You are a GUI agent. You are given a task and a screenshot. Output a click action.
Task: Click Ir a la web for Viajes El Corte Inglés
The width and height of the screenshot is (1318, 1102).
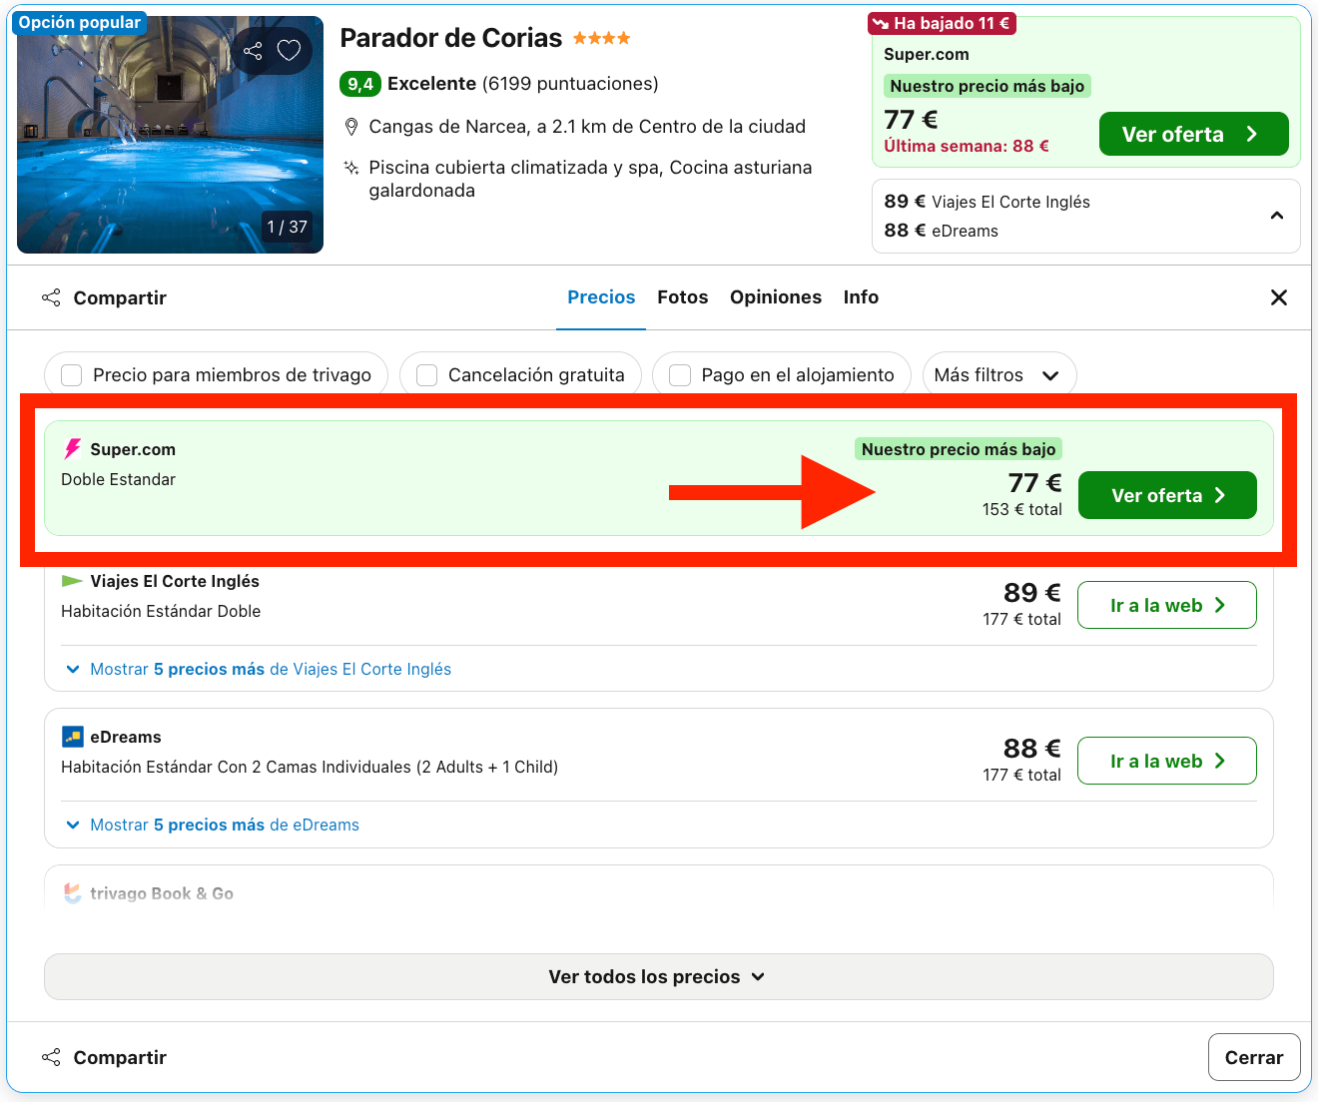(x=1167, y=605)
